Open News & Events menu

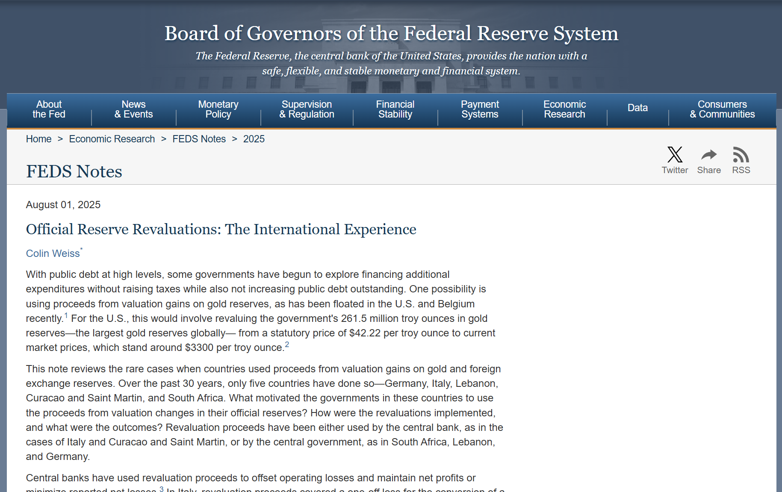tap(133, 109)
